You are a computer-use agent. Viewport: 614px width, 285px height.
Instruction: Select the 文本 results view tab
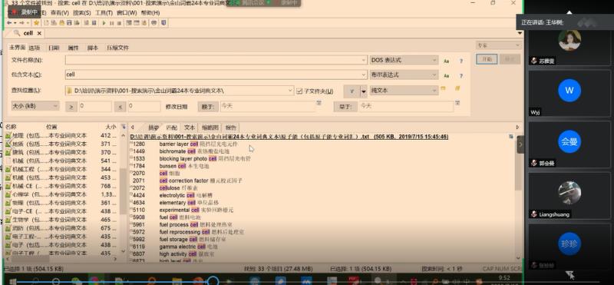tap(190, 128)
